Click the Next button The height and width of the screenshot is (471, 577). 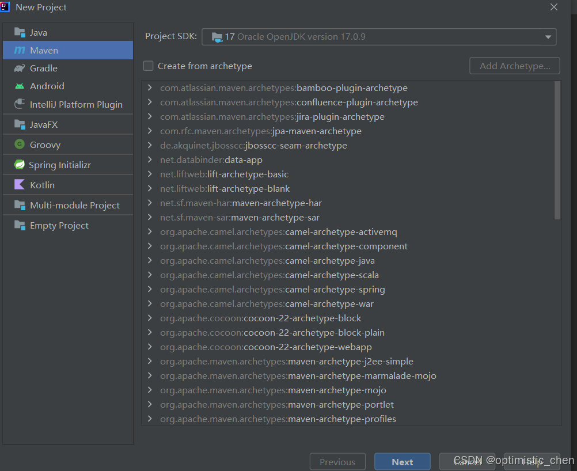point(402,462)
